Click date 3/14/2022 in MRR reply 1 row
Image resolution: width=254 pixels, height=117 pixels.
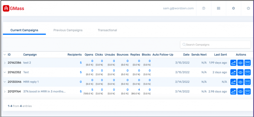click(182, 82)
